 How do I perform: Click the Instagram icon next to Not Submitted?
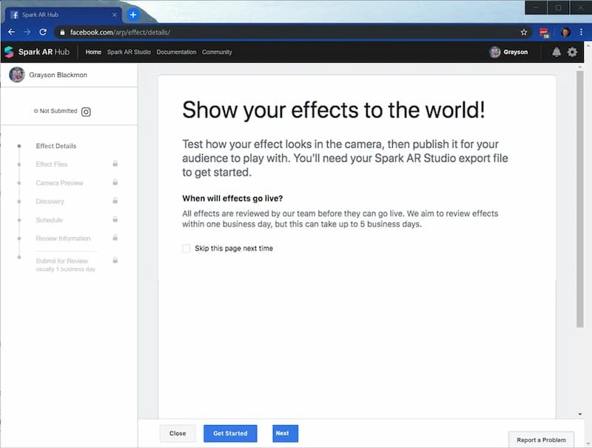tap(86, 112)
